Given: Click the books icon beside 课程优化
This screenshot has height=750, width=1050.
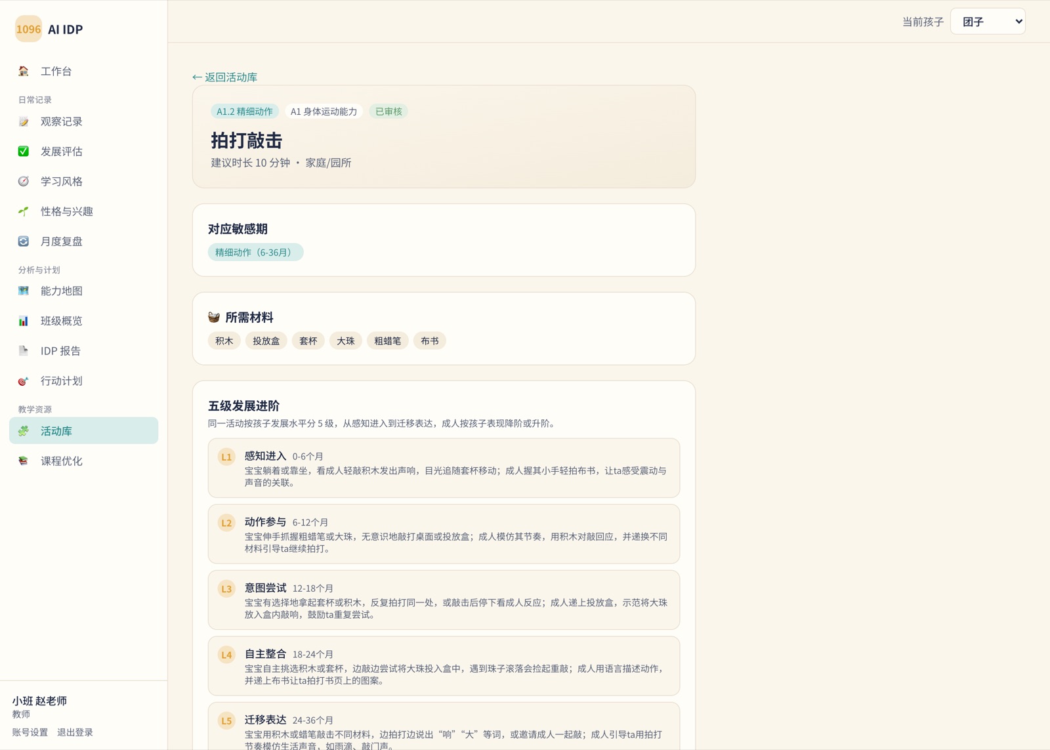Looking at the screenshot, I should 24,461.
